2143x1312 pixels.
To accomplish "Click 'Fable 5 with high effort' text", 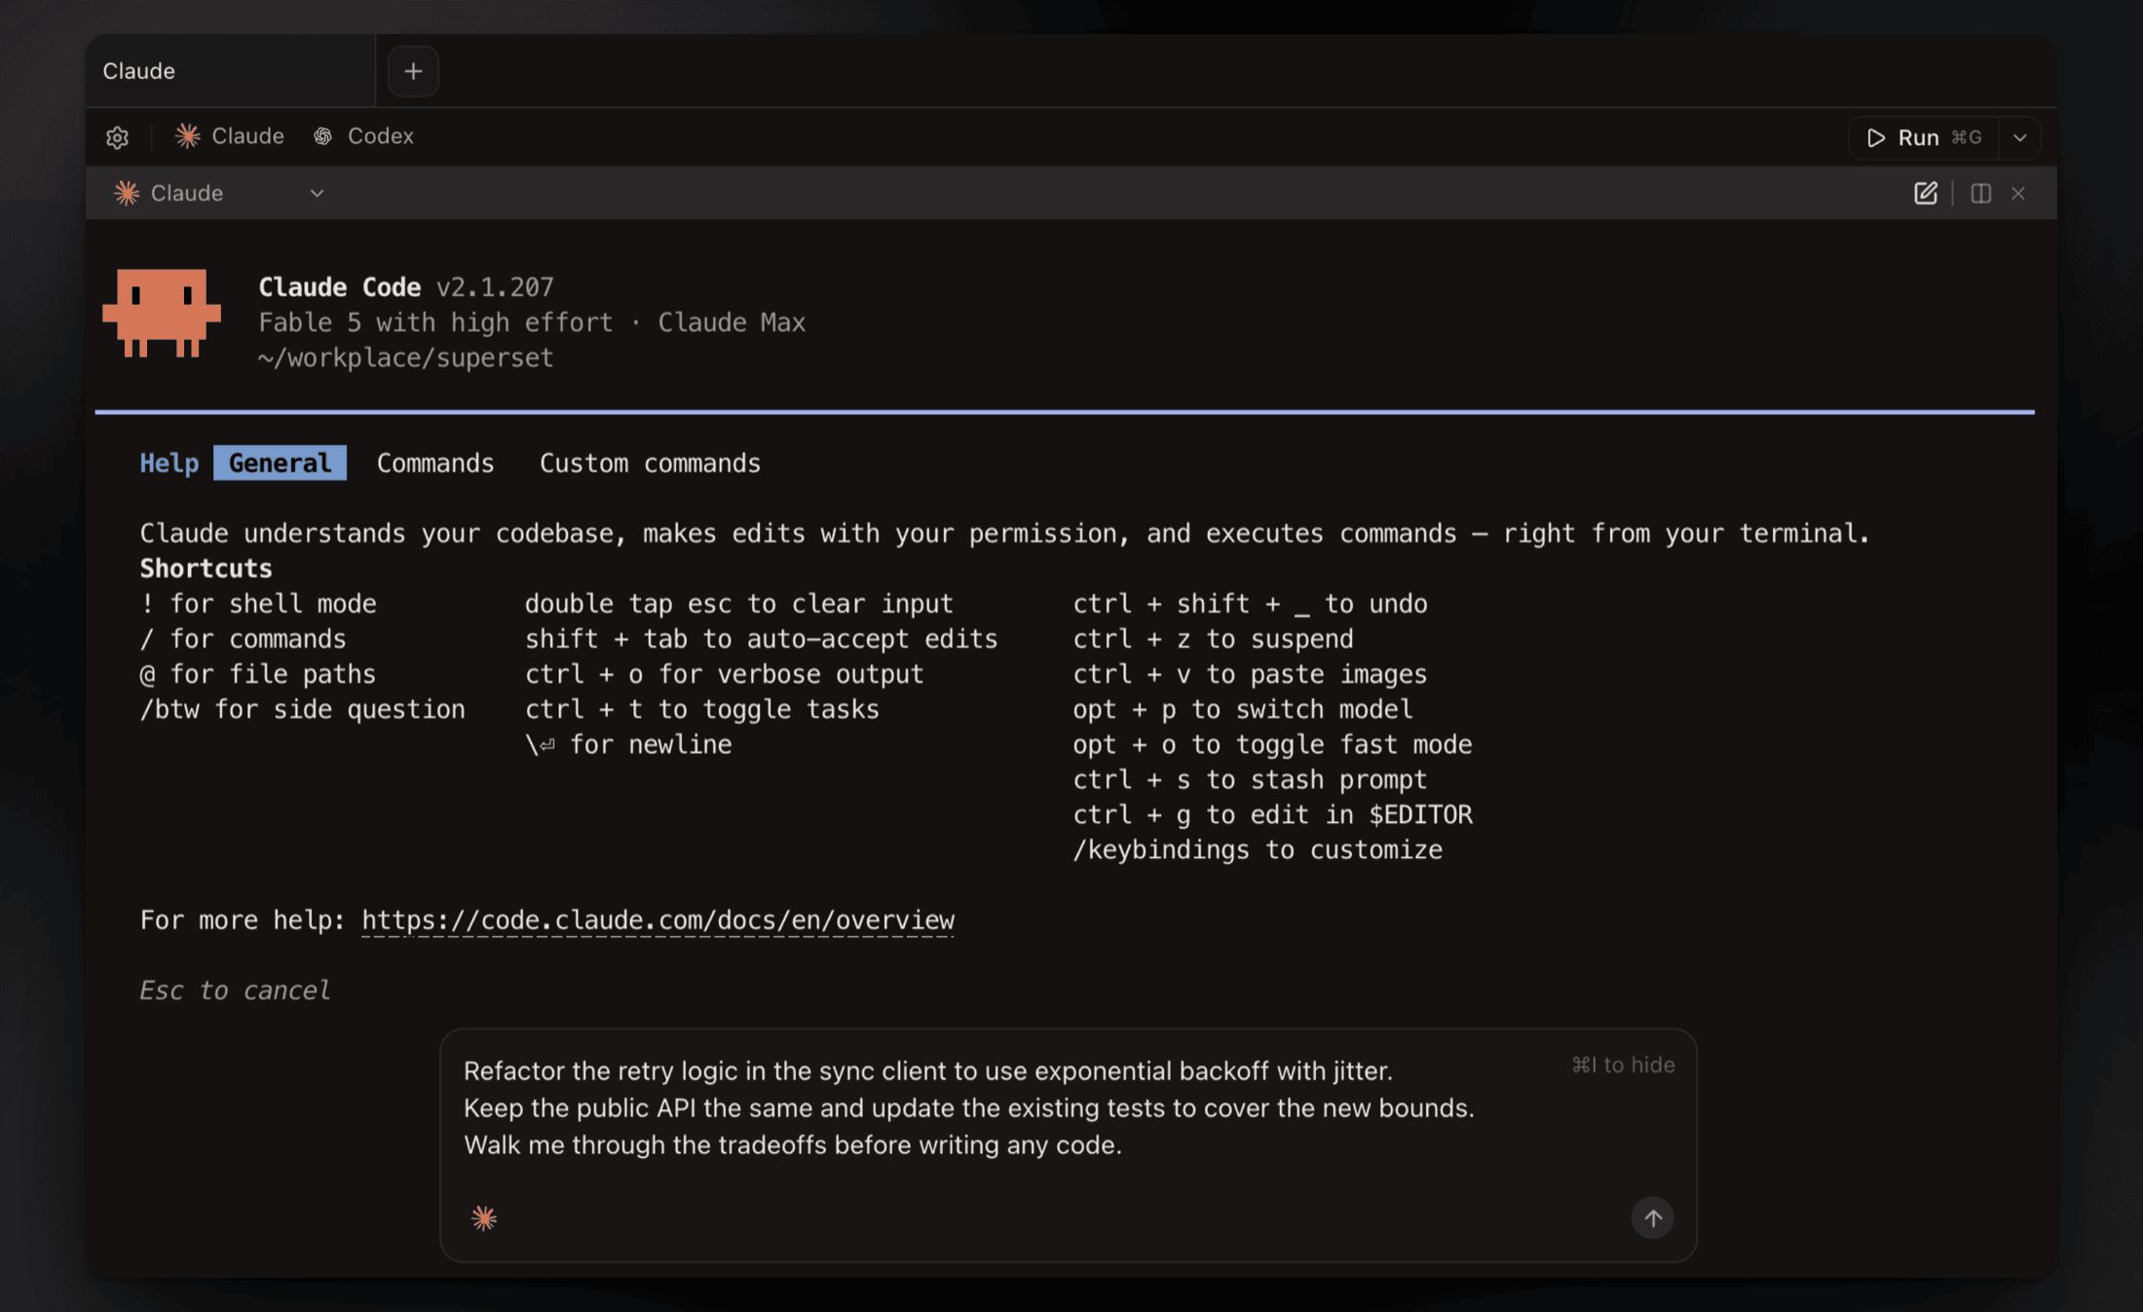I will (435, 322).
